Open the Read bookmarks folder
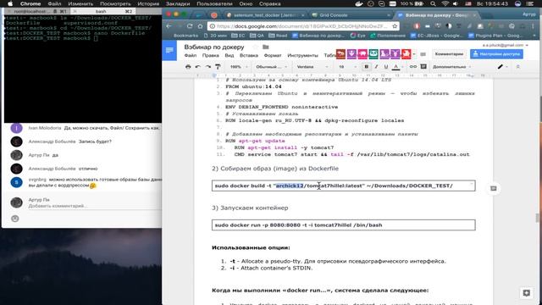This screenshot has height=305, width=542. click(278, 36)
